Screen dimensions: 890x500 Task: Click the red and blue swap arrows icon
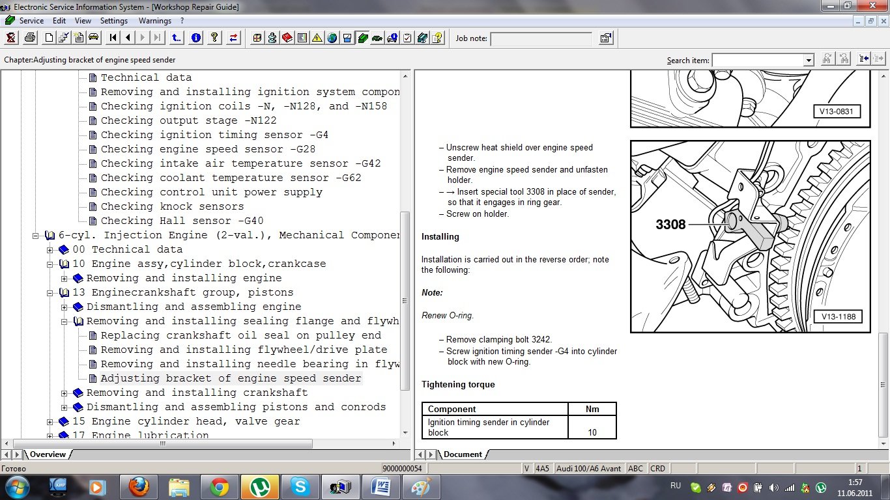pos(233,38)
